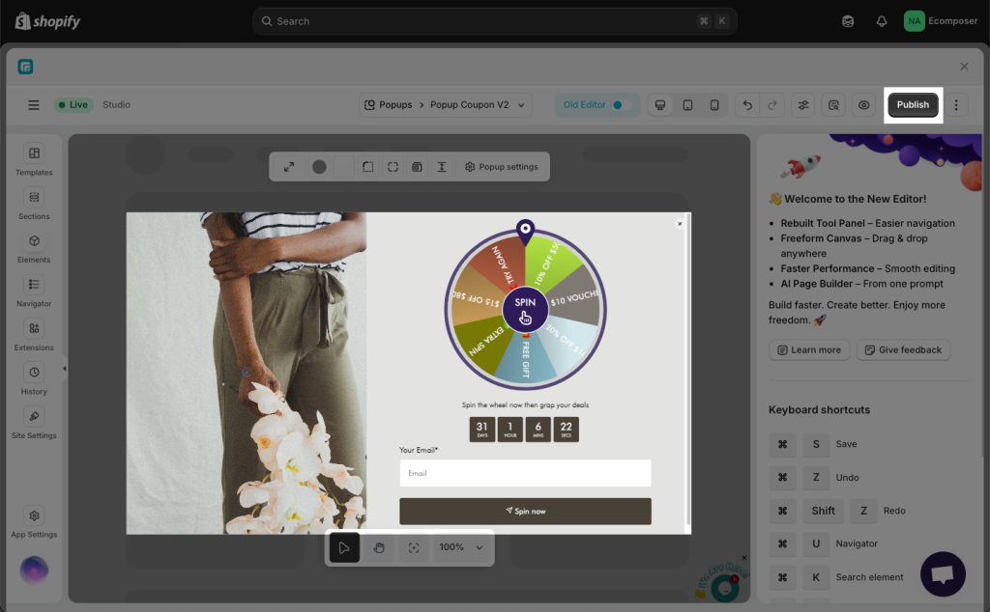Viewport: 990px width, 612px height.
Task: Click the Publish button
Action: point(913,105)
